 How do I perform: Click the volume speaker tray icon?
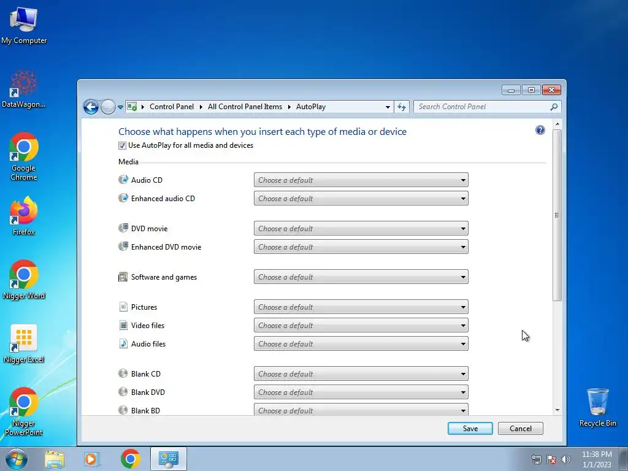[566, 459]
